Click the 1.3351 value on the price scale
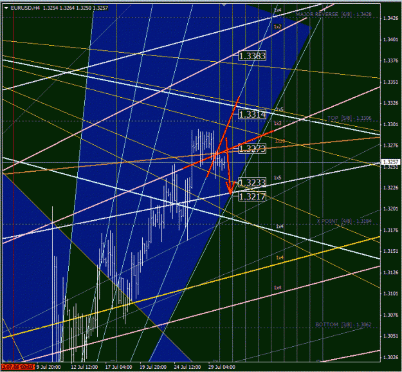This screenshot has height=372, width=402. 390,82
